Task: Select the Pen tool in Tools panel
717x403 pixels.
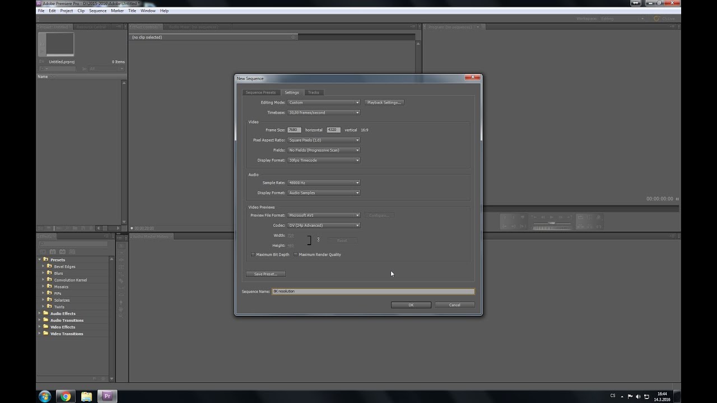Action: 120,302
